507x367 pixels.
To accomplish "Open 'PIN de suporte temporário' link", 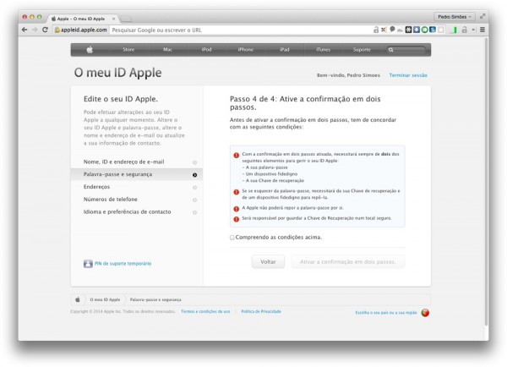I will [x=123, y=264].
